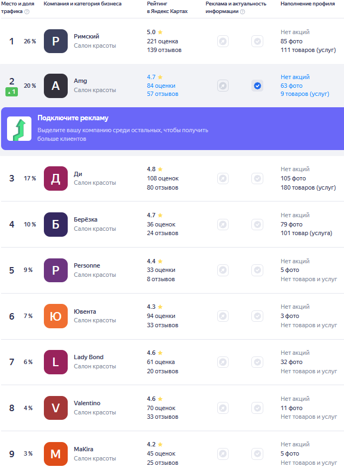Select the company name Lady Bond
This screenshot has width=344, height=474.
(88, 357)
